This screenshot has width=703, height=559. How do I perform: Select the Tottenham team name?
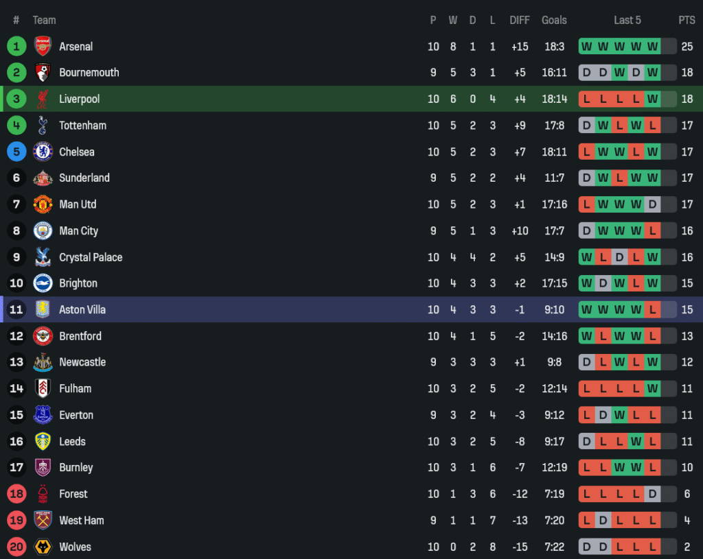point(82,126)
